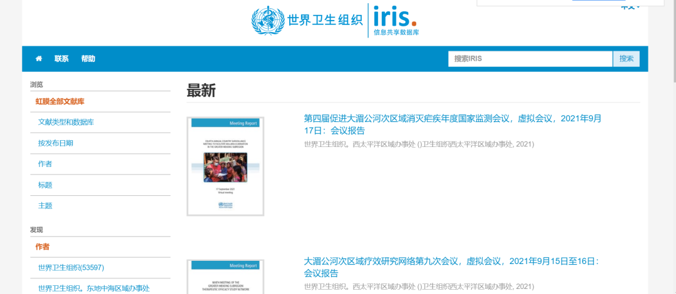Open the 联系 contact link
The height and width of the screenshot is (294, 676).
(x=61, y=59)
